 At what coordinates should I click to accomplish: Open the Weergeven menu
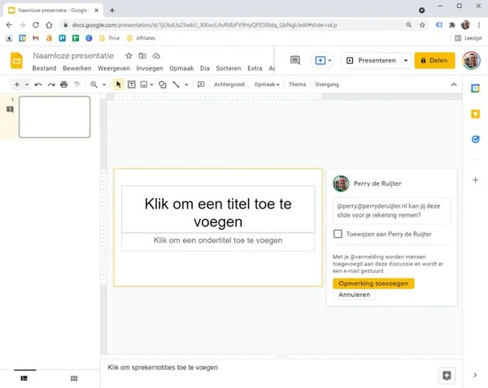pos(114,68)
